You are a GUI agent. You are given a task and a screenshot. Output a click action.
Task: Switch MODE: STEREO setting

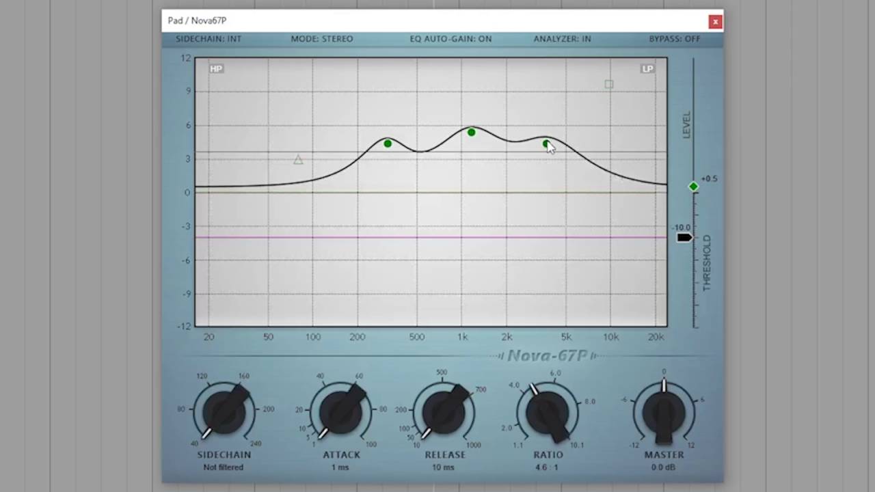[x=322, y=39]
